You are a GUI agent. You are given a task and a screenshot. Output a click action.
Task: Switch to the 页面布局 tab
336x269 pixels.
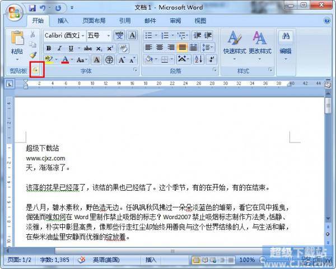(94, 21)
